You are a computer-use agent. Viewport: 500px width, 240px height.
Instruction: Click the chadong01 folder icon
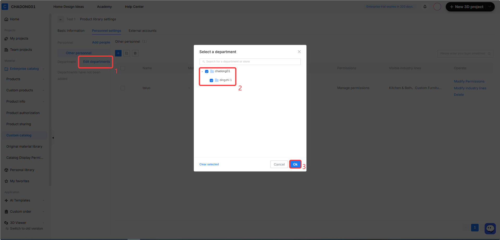tap(212, 71)
